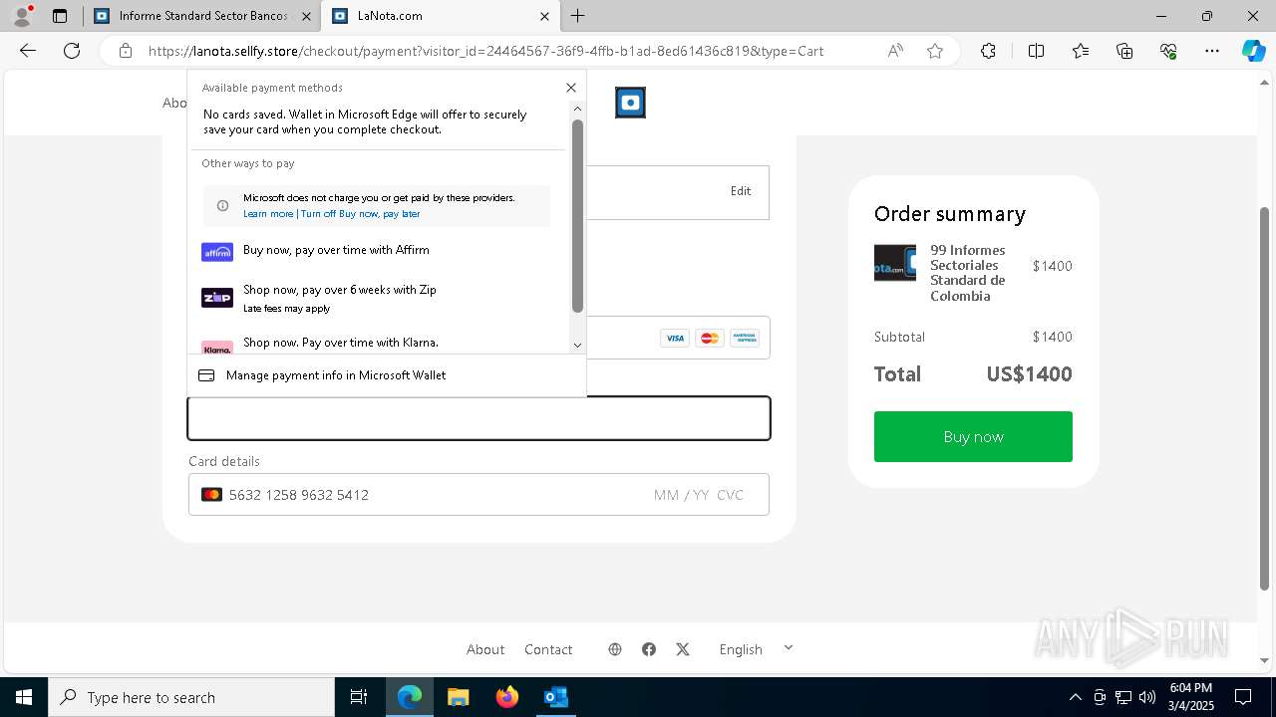Image resolution: width=1276 pixels, height=717 pixels.
Task: Open Browser essentials heart icon
Action: click(x=1168, y=51)
